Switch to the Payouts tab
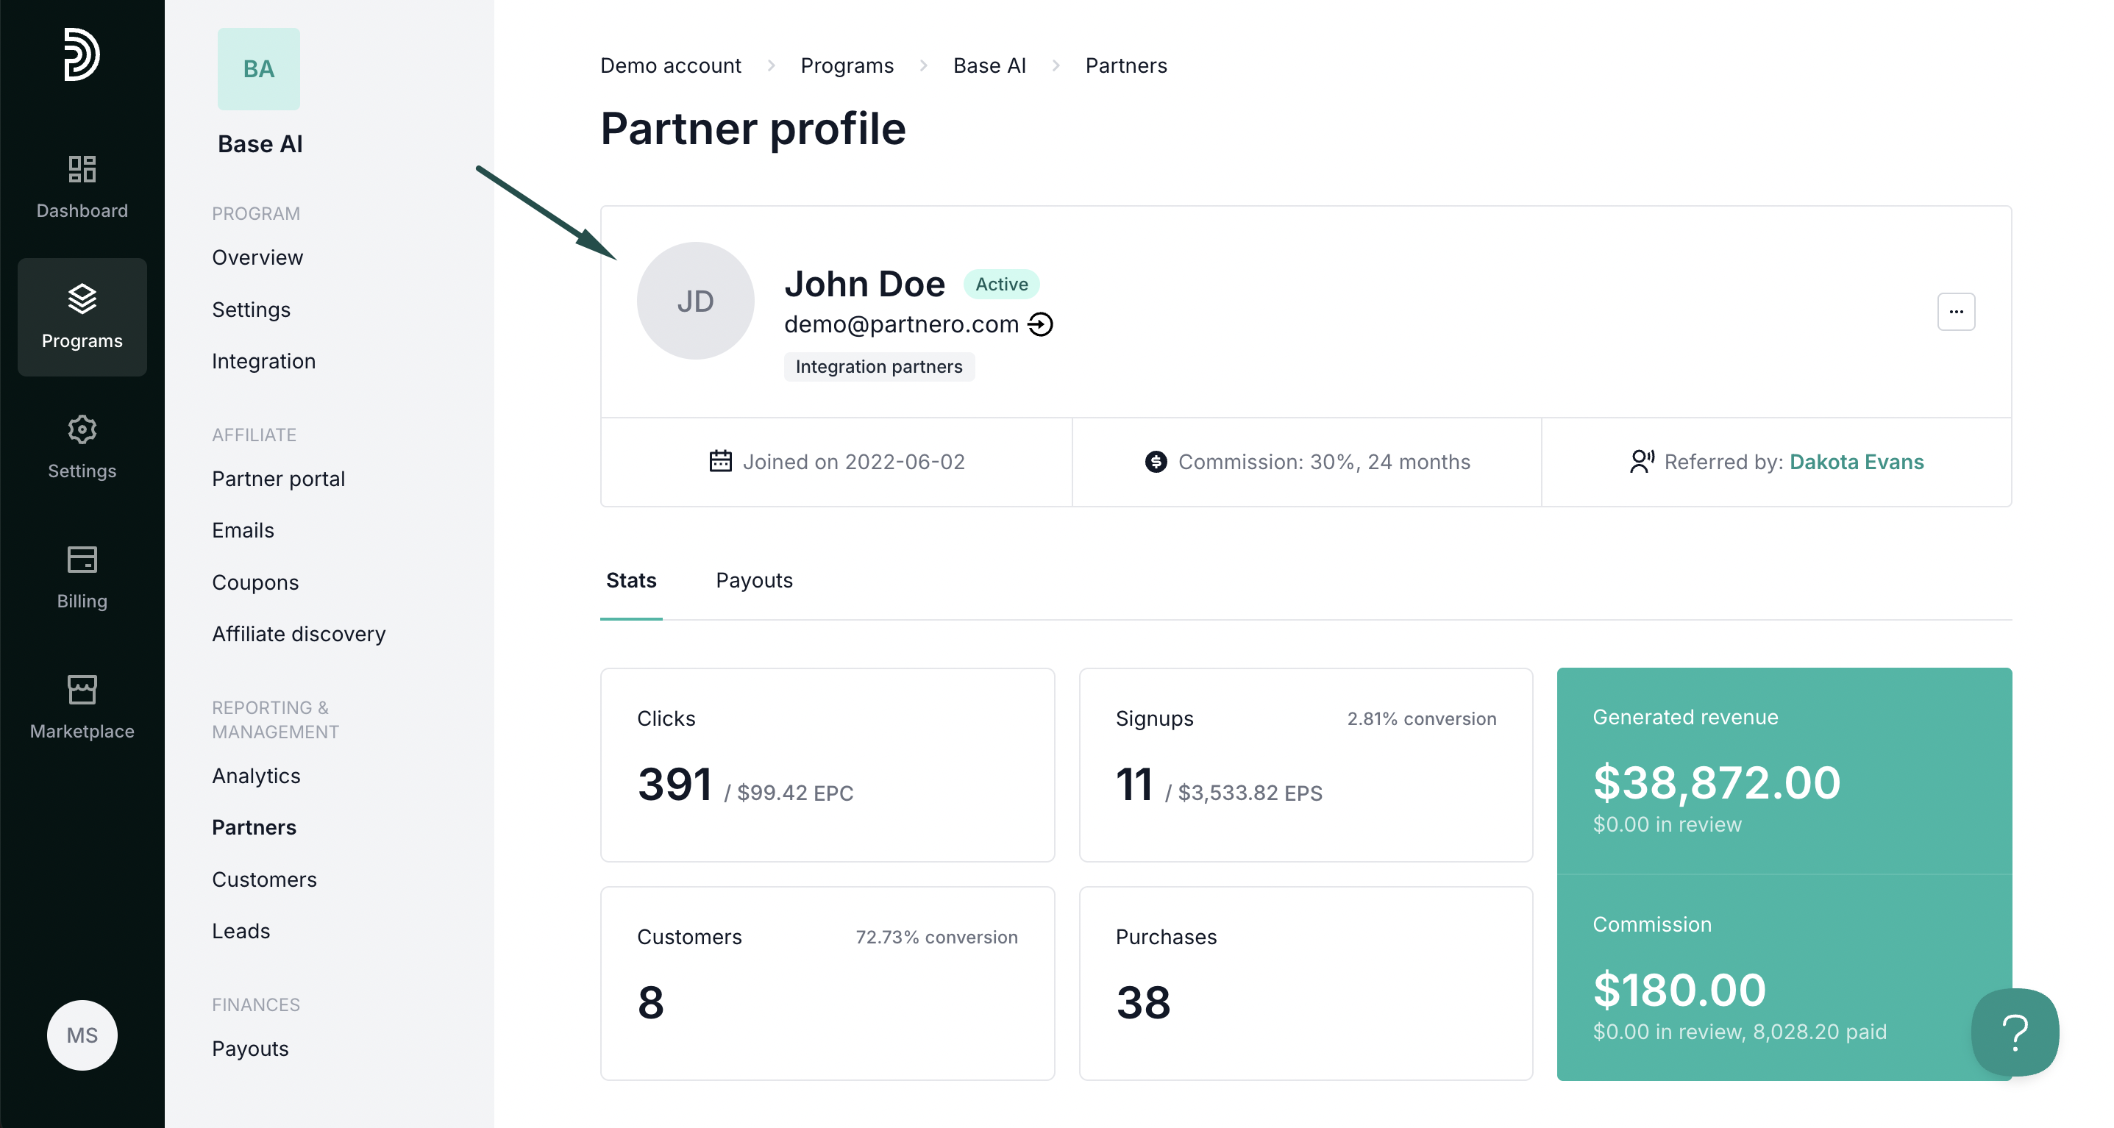2114x1128 pixels. (x=753, y=580)
